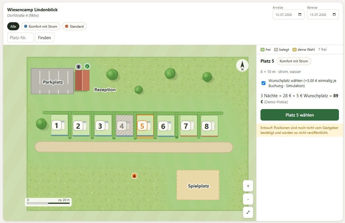
Task: Click the Anreise date field 10.07.2026
Action: (288, 15)
